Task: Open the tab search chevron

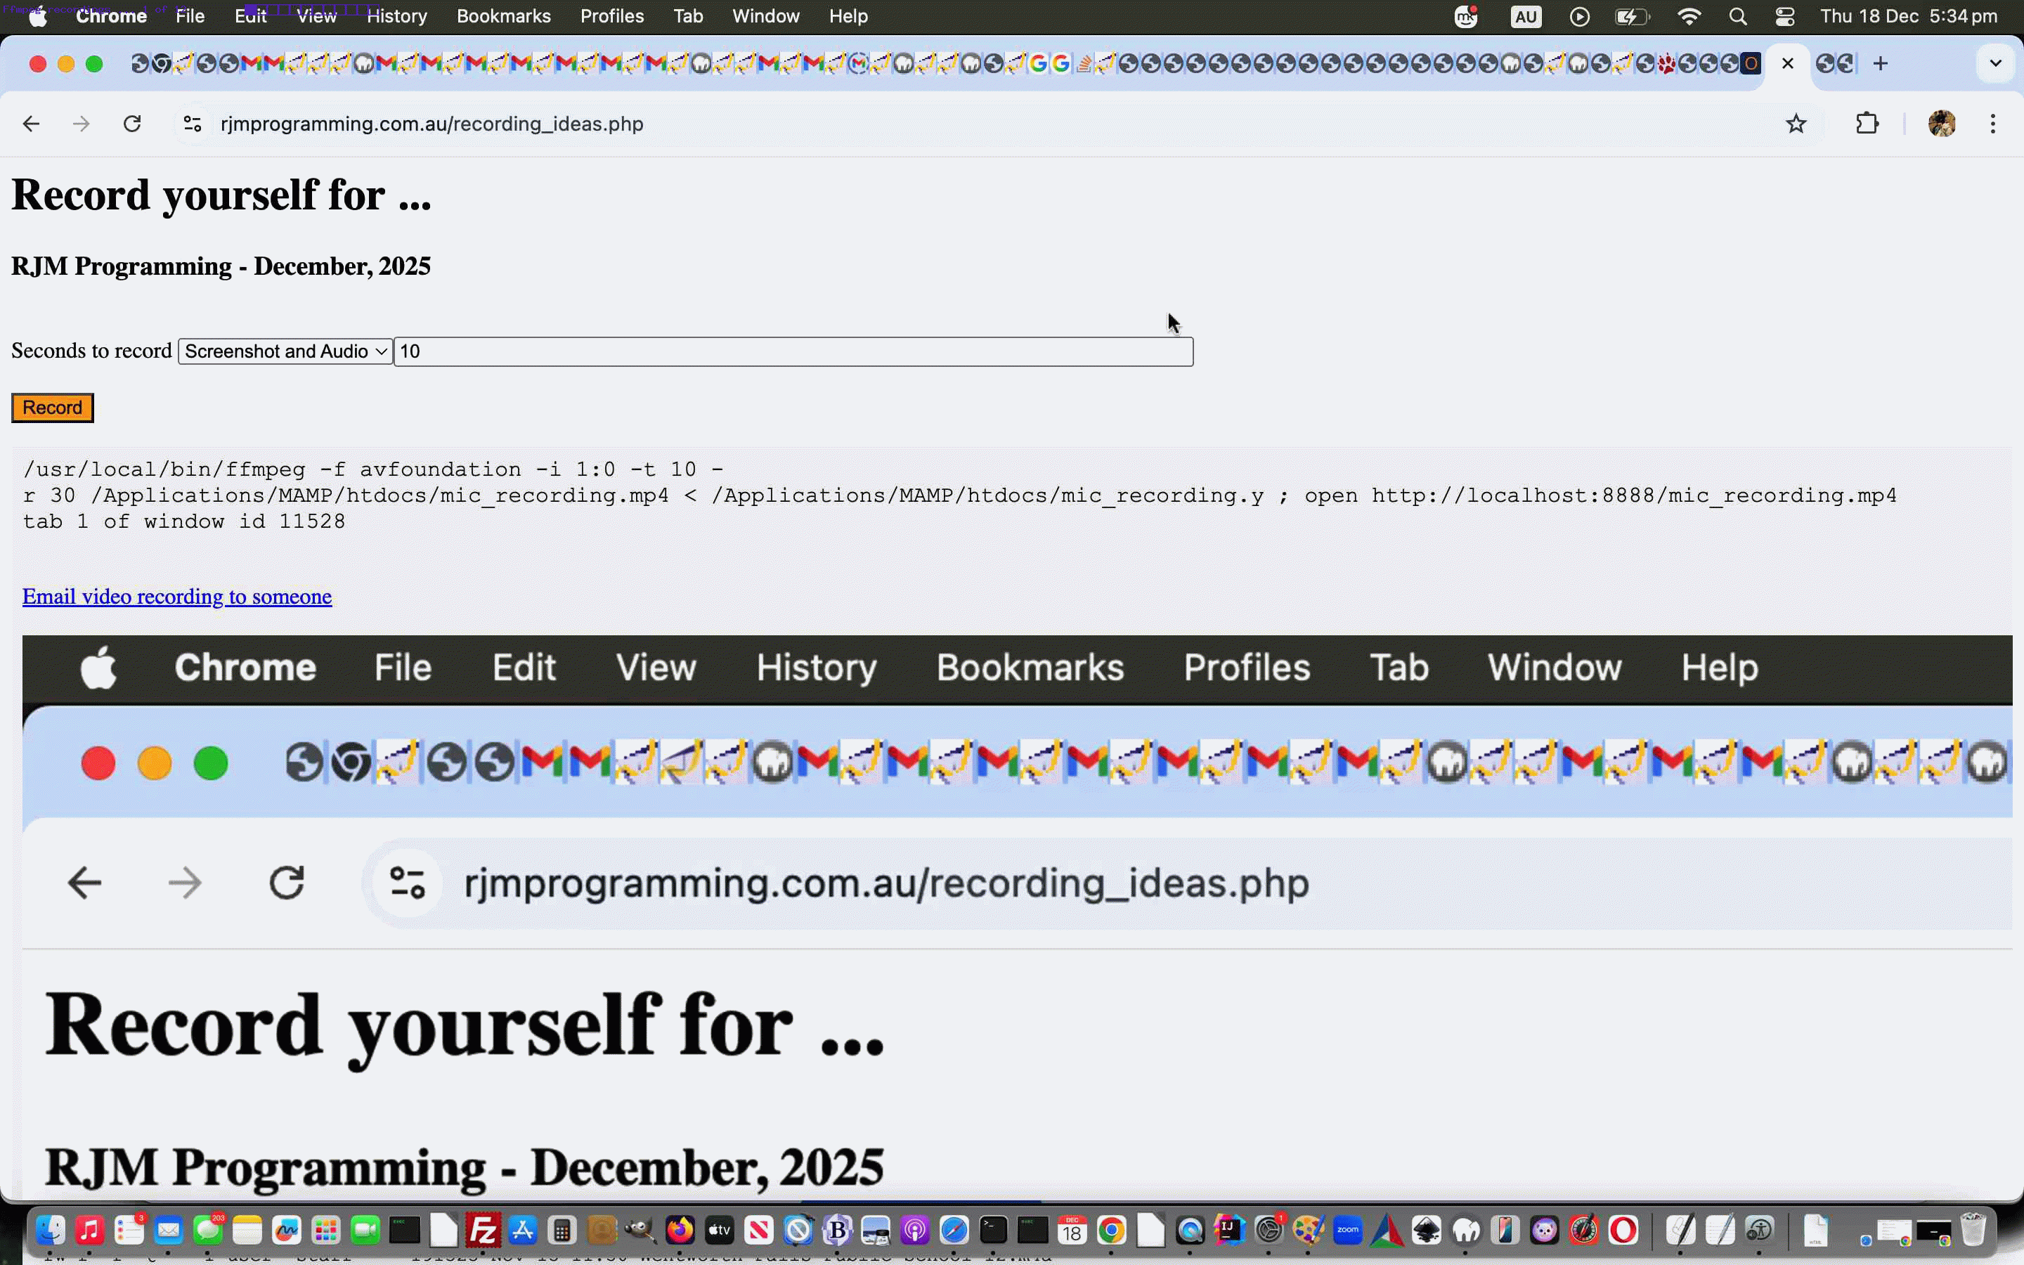Action: (x=1996, y=63)
